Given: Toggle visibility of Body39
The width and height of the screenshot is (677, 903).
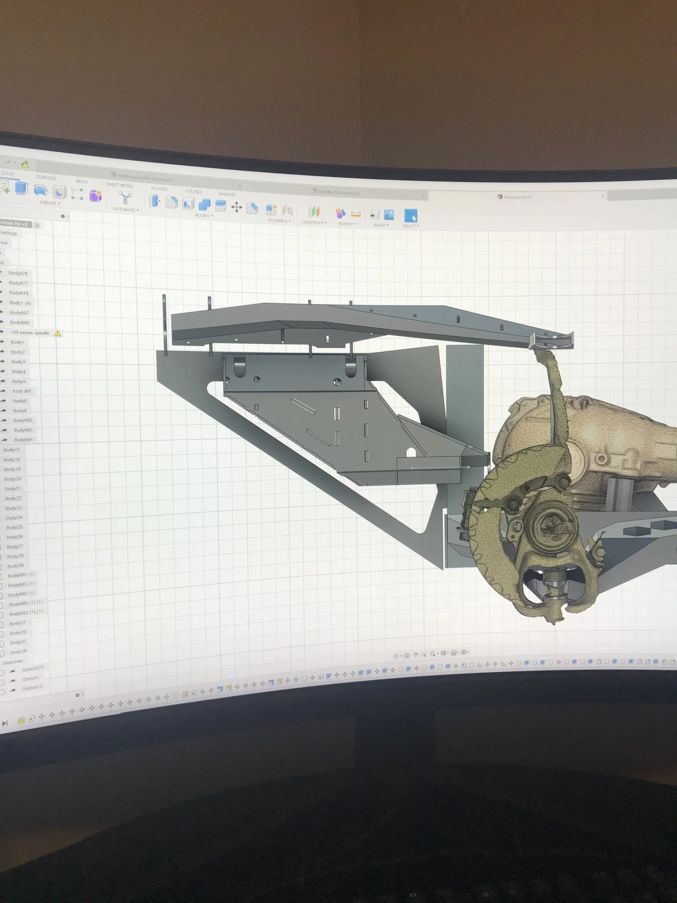Looking at the screenshot, I should coord(2,653).
